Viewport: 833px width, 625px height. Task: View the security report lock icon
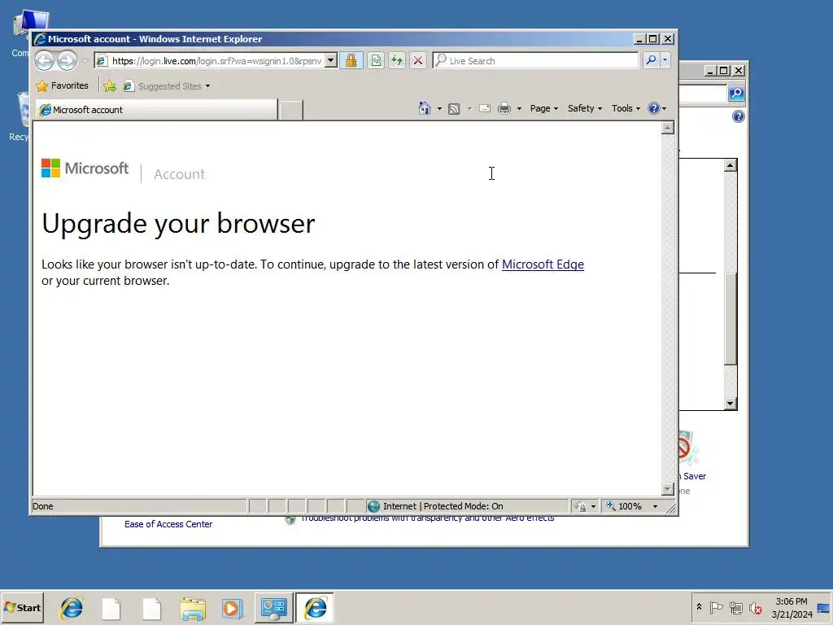tap(351, 60)
